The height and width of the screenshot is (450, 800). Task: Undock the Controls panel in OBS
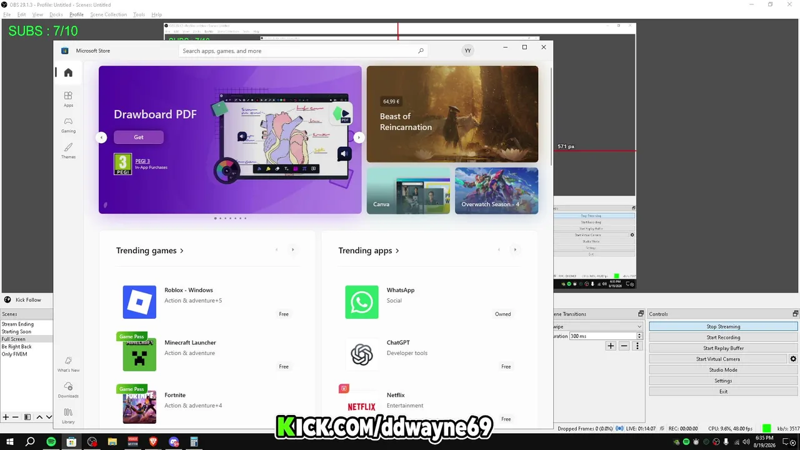tap(796, 314)
